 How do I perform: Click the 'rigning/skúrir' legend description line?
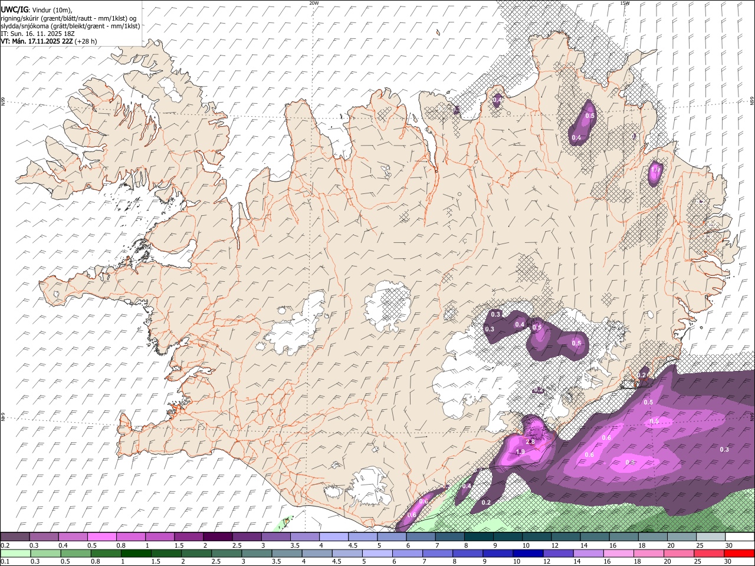click(68, 18)
